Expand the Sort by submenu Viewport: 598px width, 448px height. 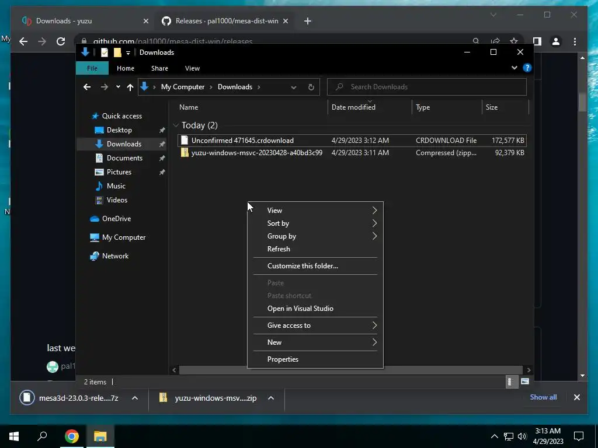pyautogui.click(x=315, y=223)
